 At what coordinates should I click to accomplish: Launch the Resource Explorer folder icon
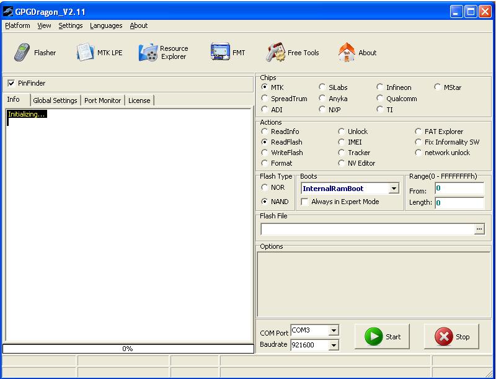pyautogui.click(x=148, y=53)
